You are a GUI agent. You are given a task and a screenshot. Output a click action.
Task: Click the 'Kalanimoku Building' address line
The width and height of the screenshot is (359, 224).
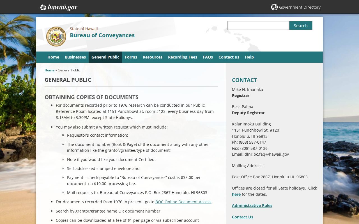(x=251, y=124)
